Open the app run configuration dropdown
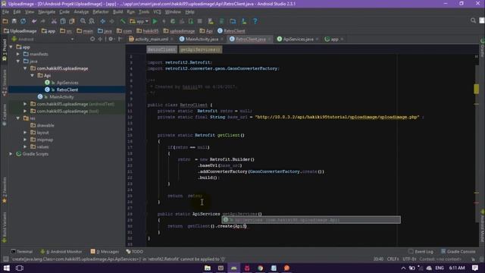 [x=139, y=21]
